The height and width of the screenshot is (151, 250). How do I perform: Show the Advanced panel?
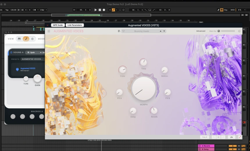201,31
